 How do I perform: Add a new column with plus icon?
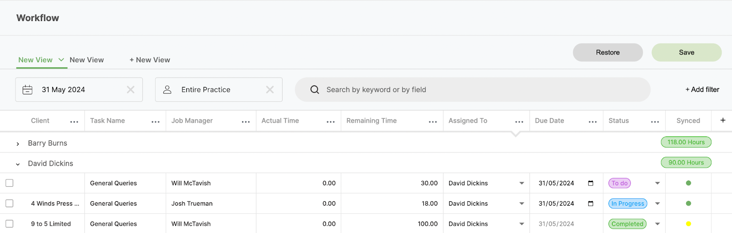pyautogui.click(x=723, y=120)
